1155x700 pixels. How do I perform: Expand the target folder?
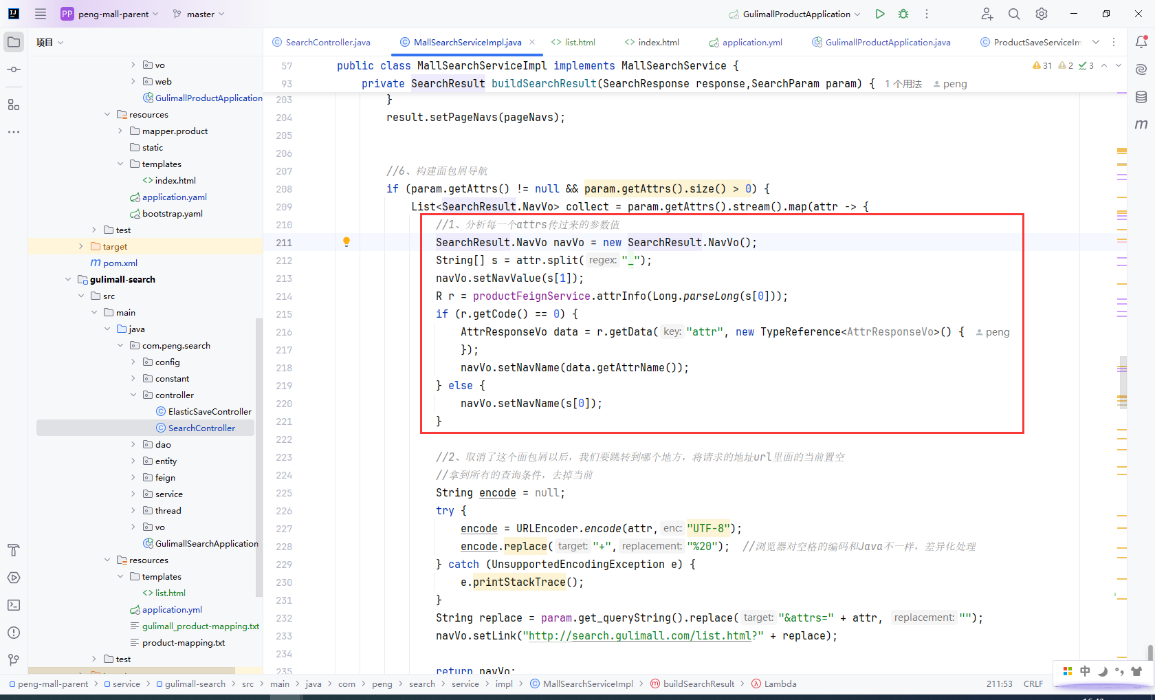coord(81,246)
